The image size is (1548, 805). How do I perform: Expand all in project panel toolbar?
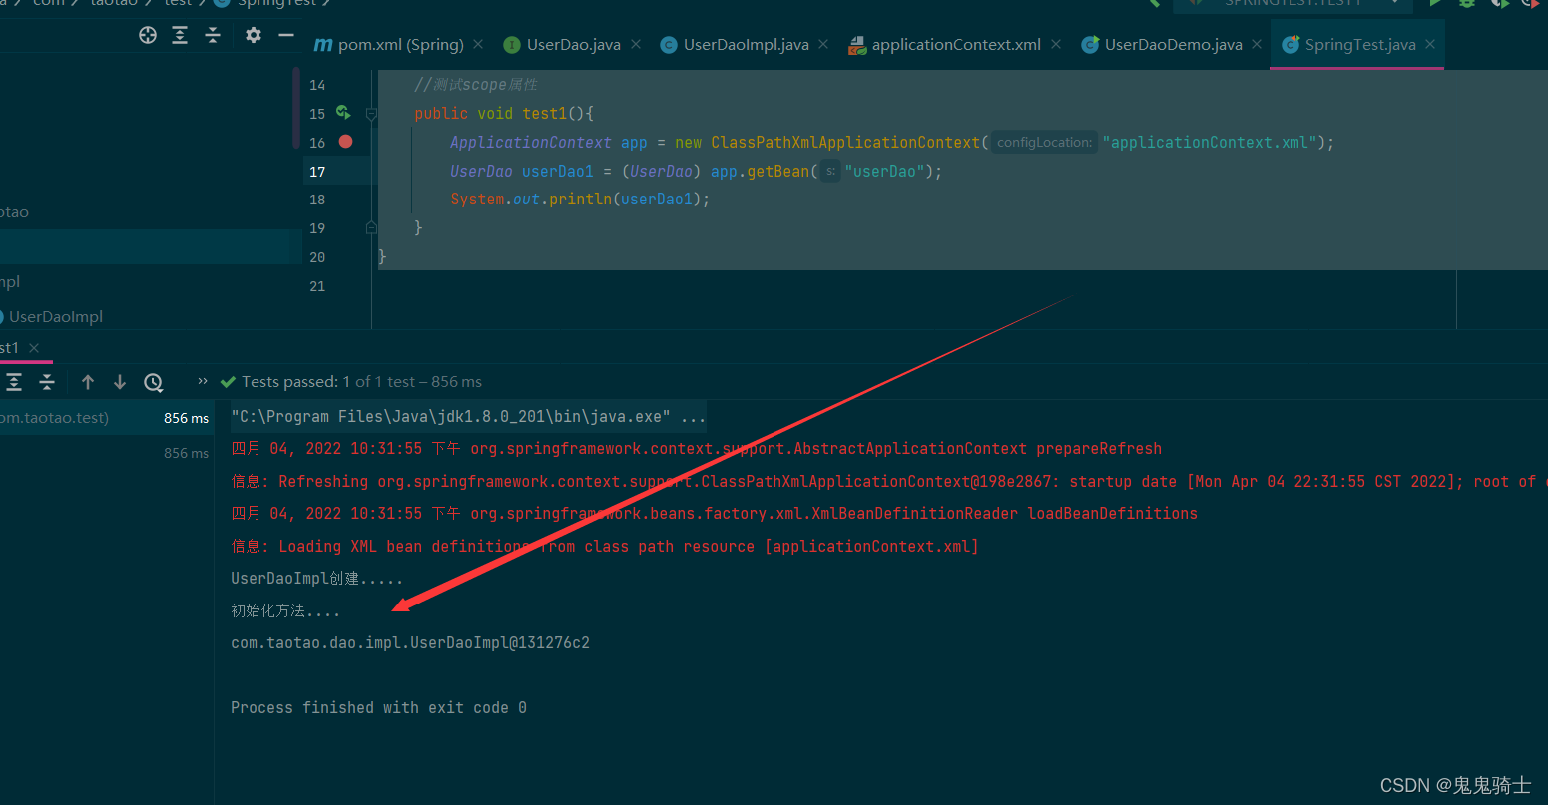coord(180,35)
